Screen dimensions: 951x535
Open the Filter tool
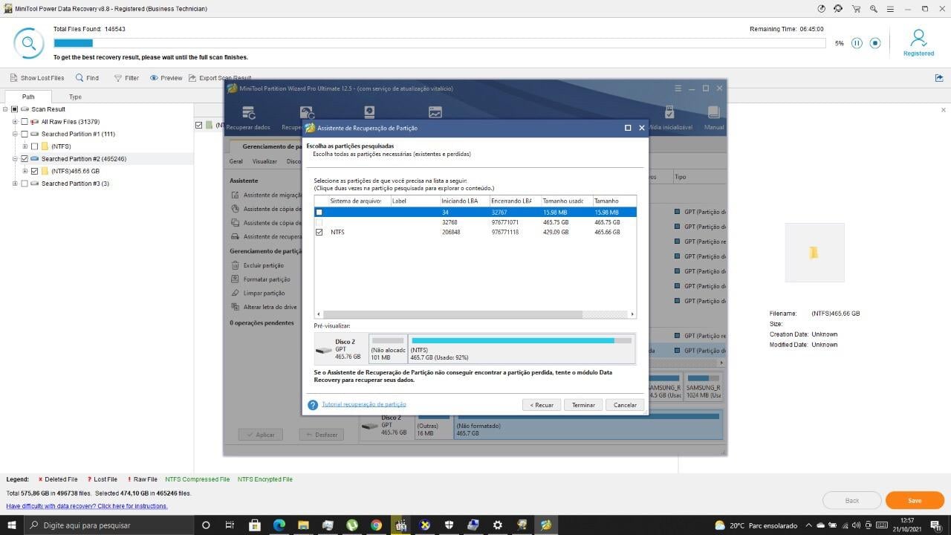click(126, 78)
